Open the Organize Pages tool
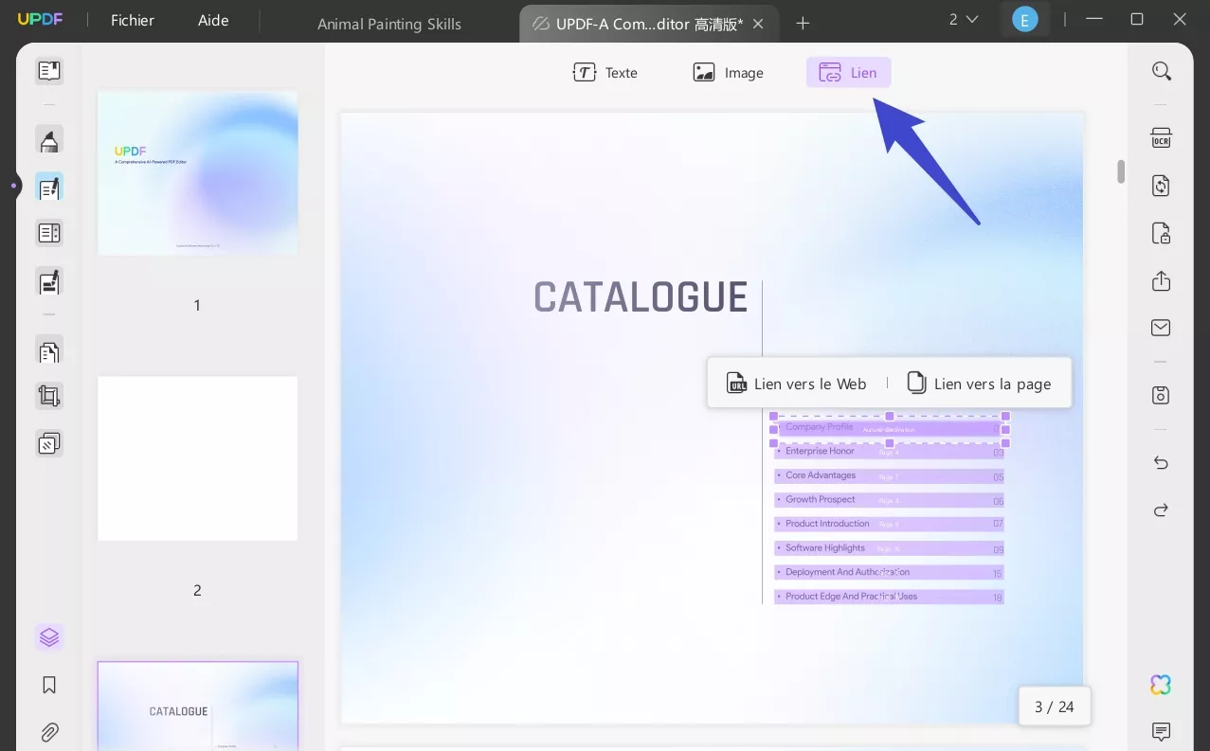The width and height of the screenshot is (1210, 751). 49,352
